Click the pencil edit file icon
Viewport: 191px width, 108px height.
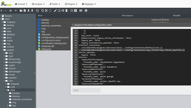[x=55, y=11]
